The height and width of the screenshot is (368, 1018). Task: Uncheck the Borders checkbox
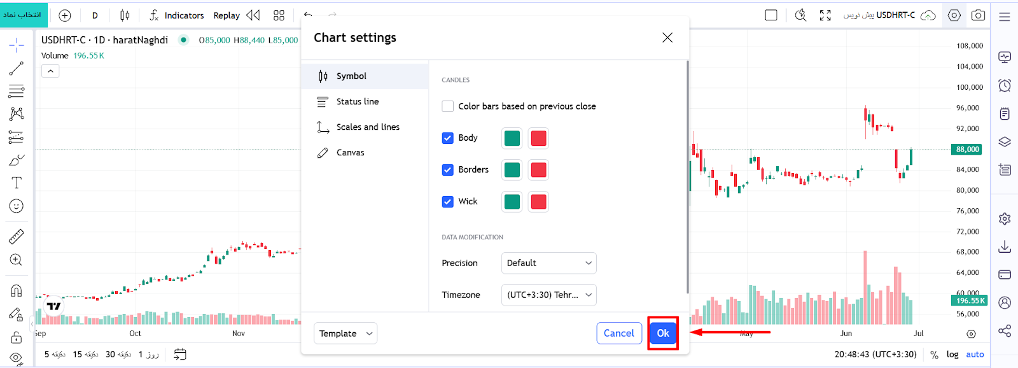[x=448, y=170]
